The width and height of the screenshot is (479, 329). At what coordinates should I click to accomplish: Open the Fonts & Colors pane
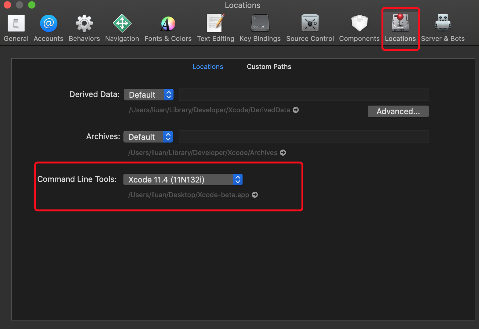[x=168, y=28]
